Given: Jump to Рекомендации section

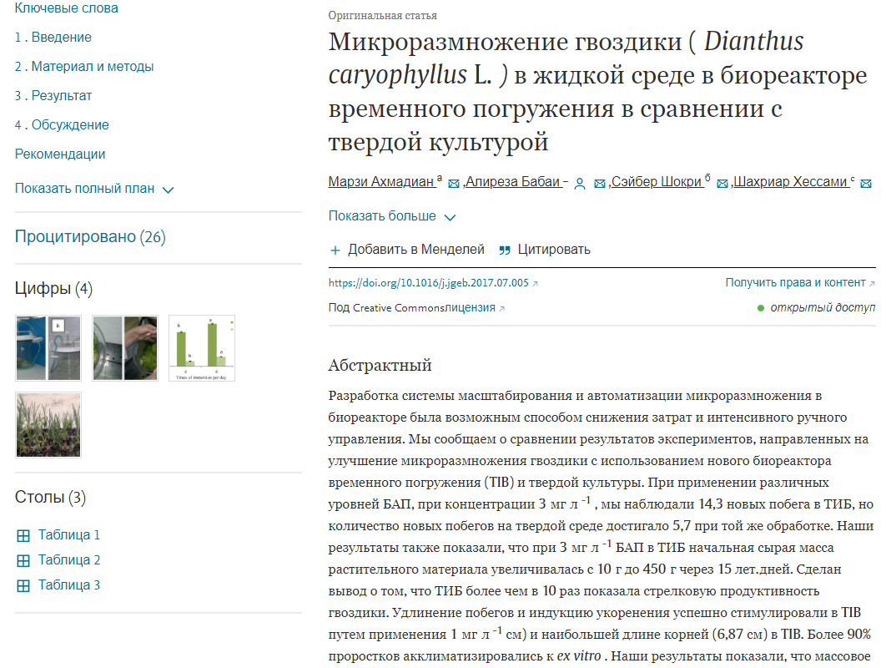Looking at the screenshot, I should [60, 154].
